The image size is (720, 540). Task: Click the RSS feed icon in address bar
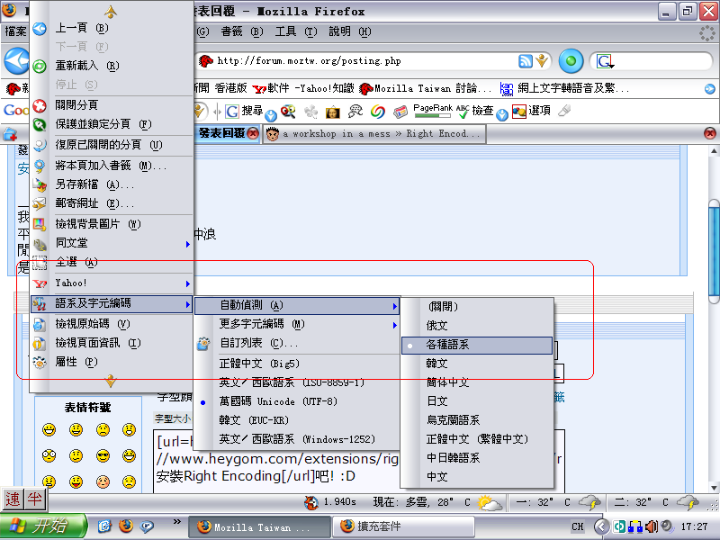(x=526, y=61)
